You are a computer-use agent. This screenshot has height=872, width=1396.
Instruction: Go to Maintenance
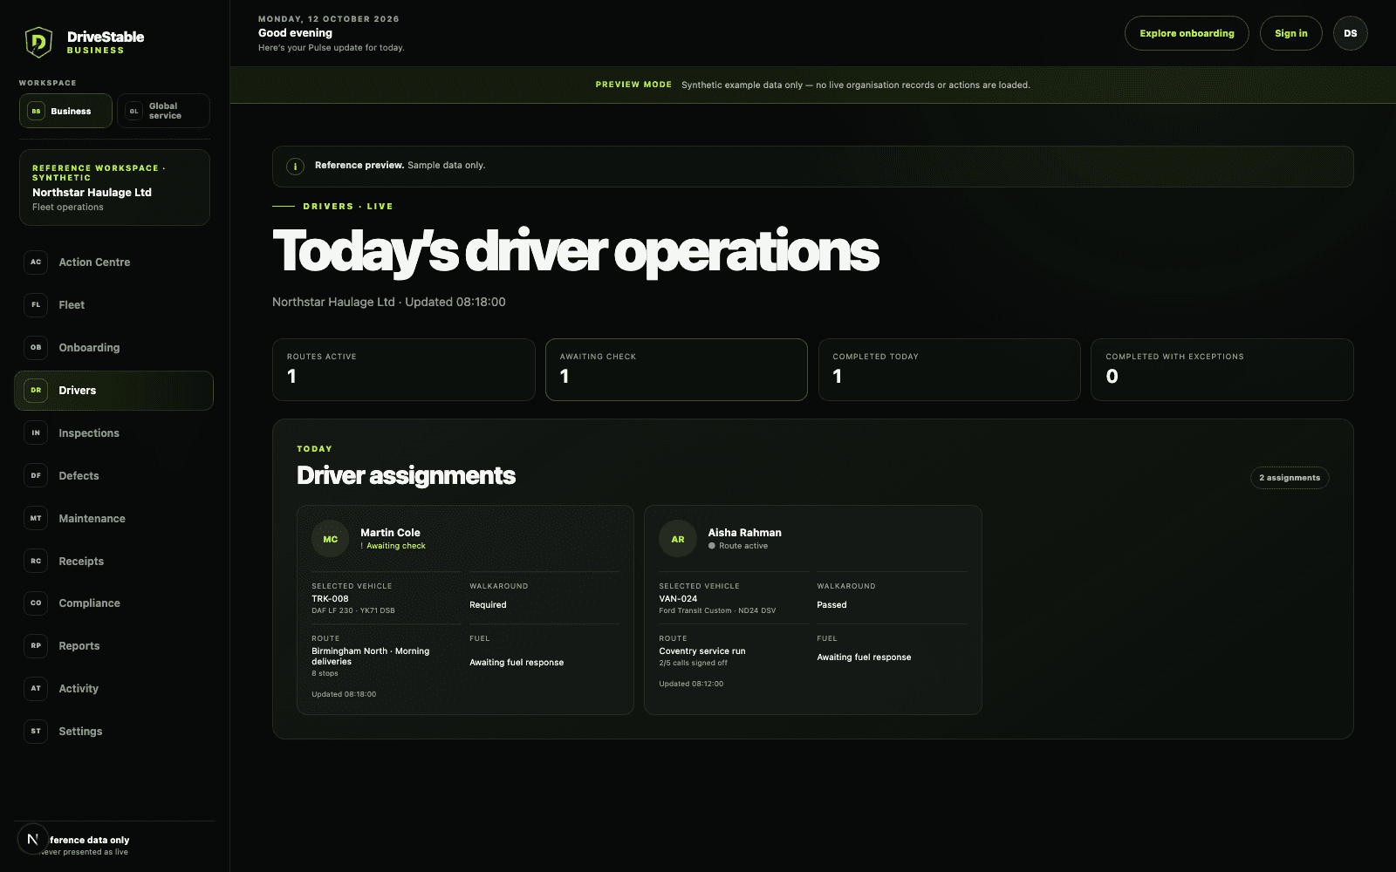[113, 518]
